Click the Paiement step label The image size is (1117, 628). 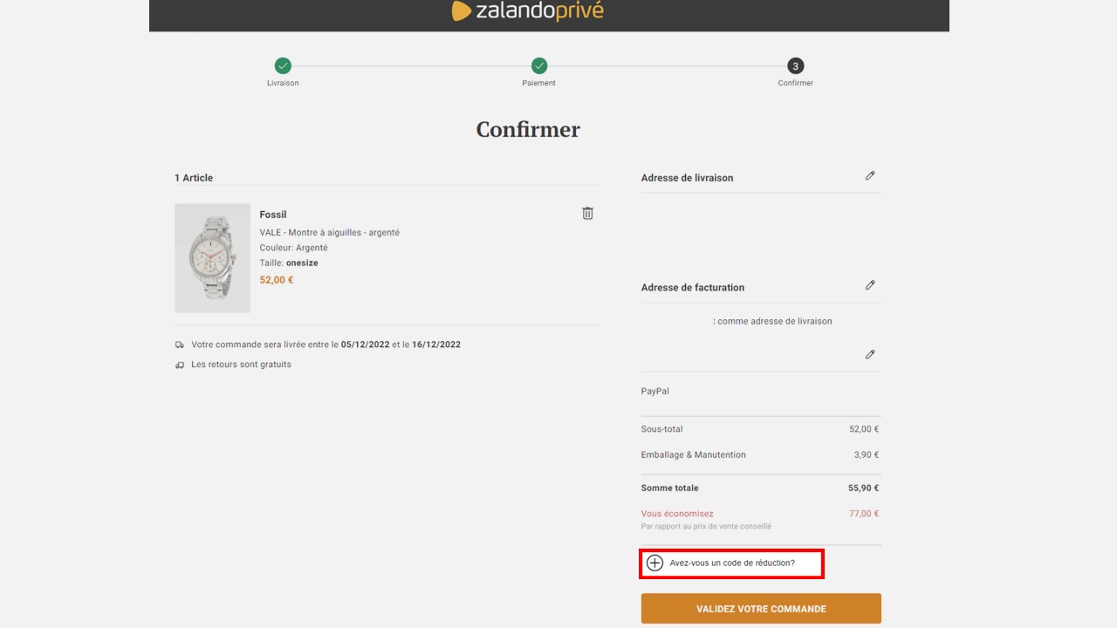[539, 83]
